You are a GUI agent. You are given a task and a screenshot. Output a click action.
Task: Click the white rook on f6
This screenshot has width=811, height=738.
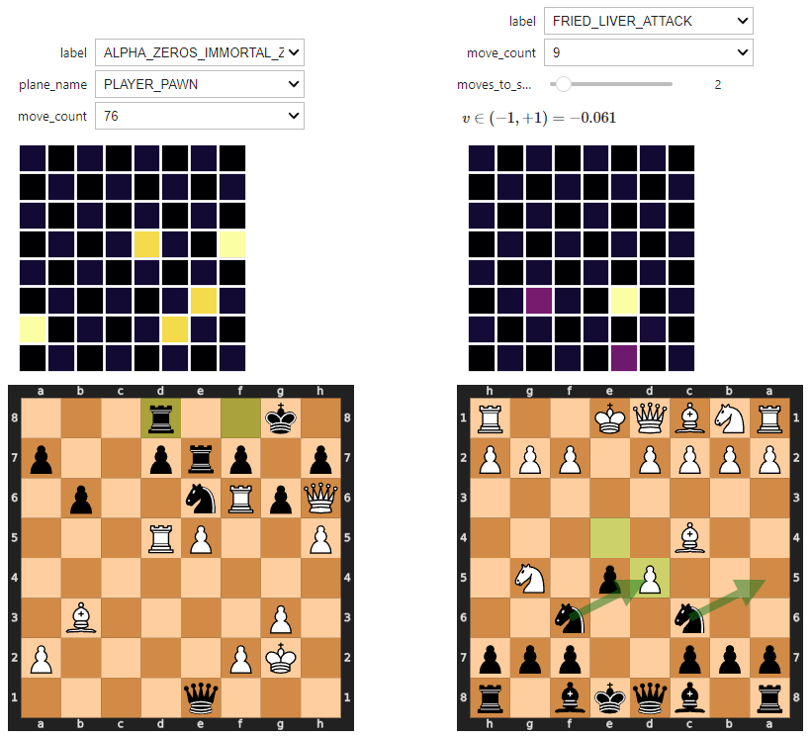click(x=240, y=499)
